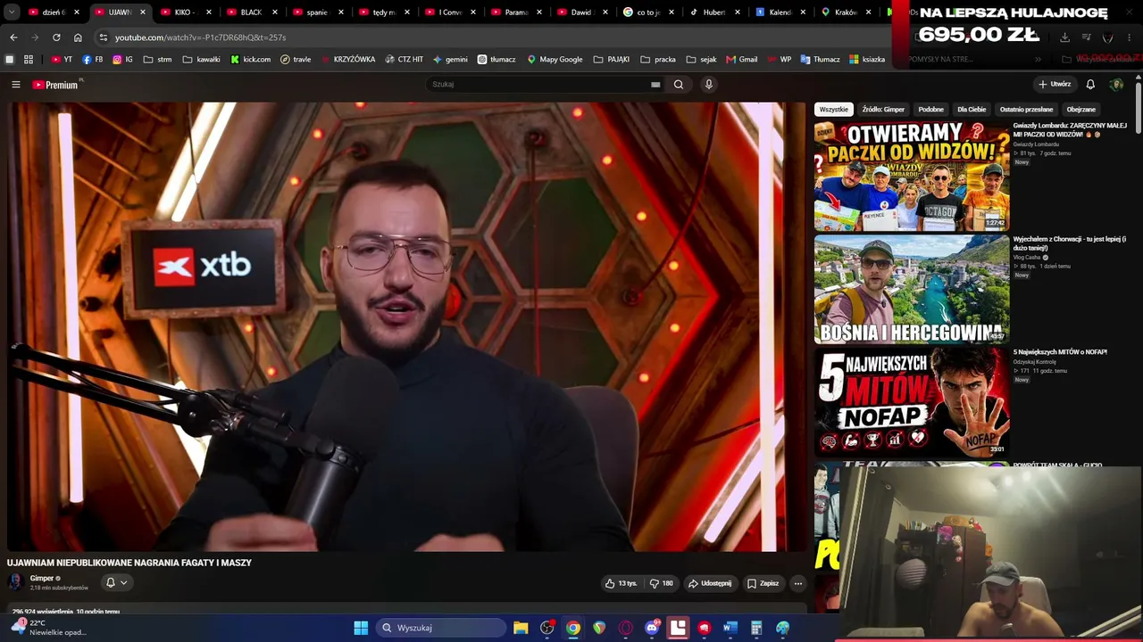
Task: Select the 'Ostatnio przesłane' filter chip
Action: (x=1026, y=110)
